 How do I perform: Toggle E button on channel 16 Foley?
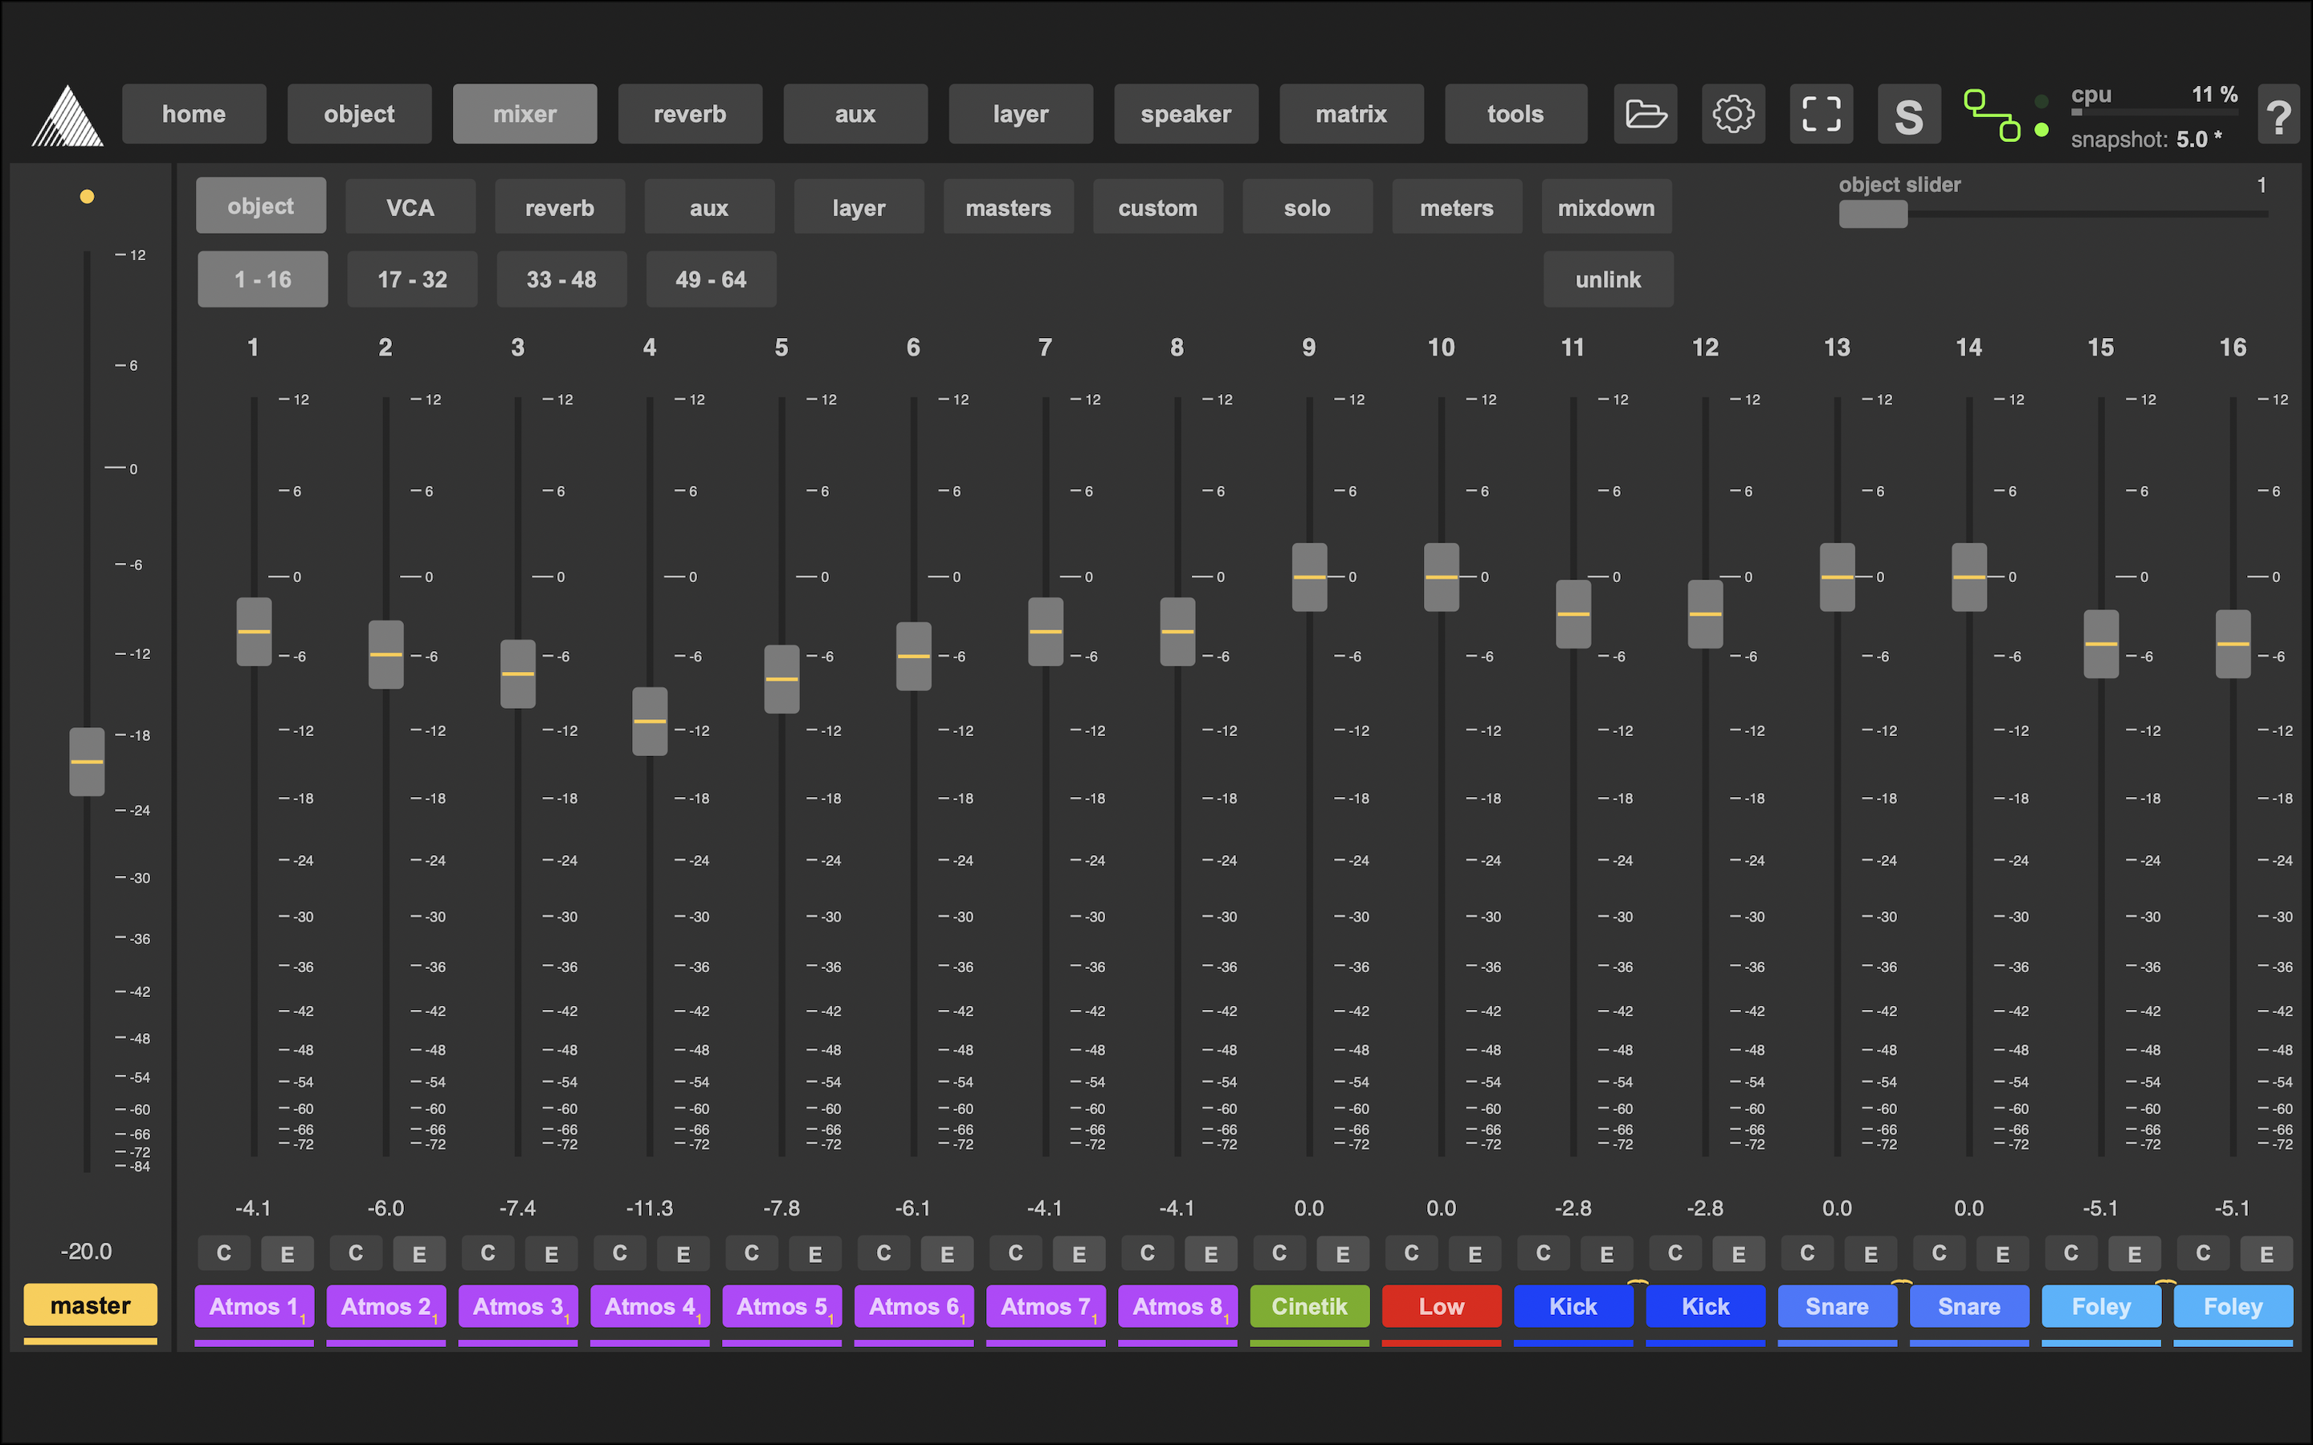click(2266, 1253)
